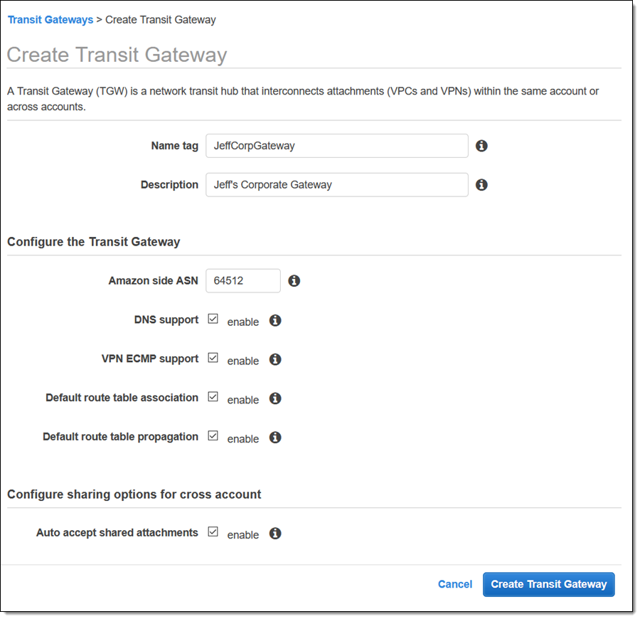Click info icon for Default route table propagation
The width and height of the screenshot is (640, 619).
coord(275,438)
